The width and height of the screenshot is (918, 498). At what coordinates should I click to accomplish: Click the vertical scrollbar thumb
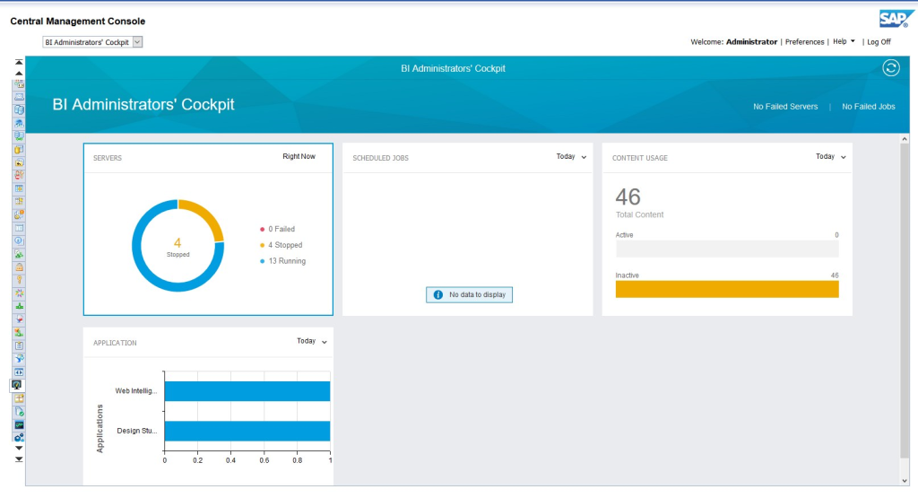pos(905,301)
